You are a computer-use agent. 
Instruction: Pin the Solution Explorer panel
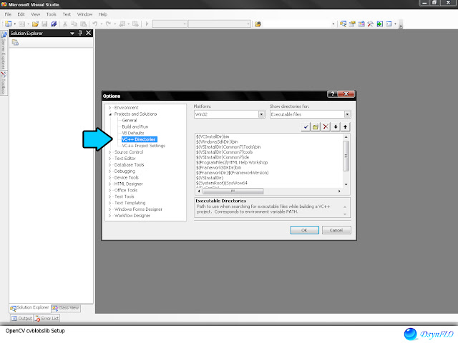[80, 34]
